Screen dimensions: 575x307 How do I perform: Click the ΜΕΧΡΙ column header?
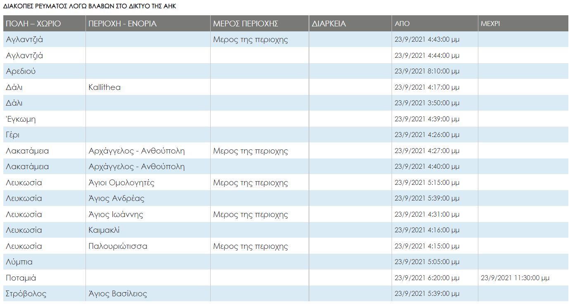pos(490,24)
